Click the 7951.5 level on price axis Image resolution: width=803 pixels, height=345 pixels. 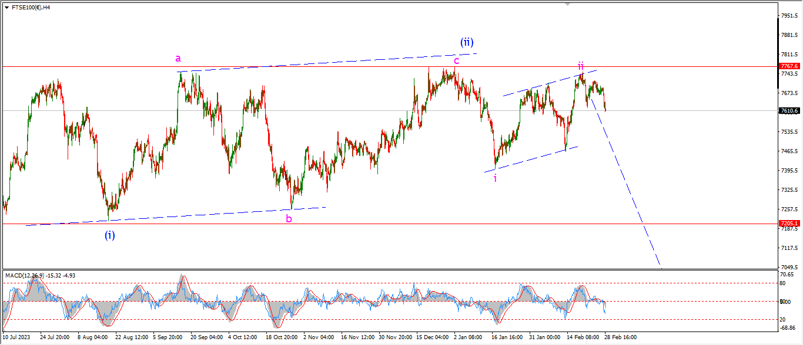click(x=788, y=16)
